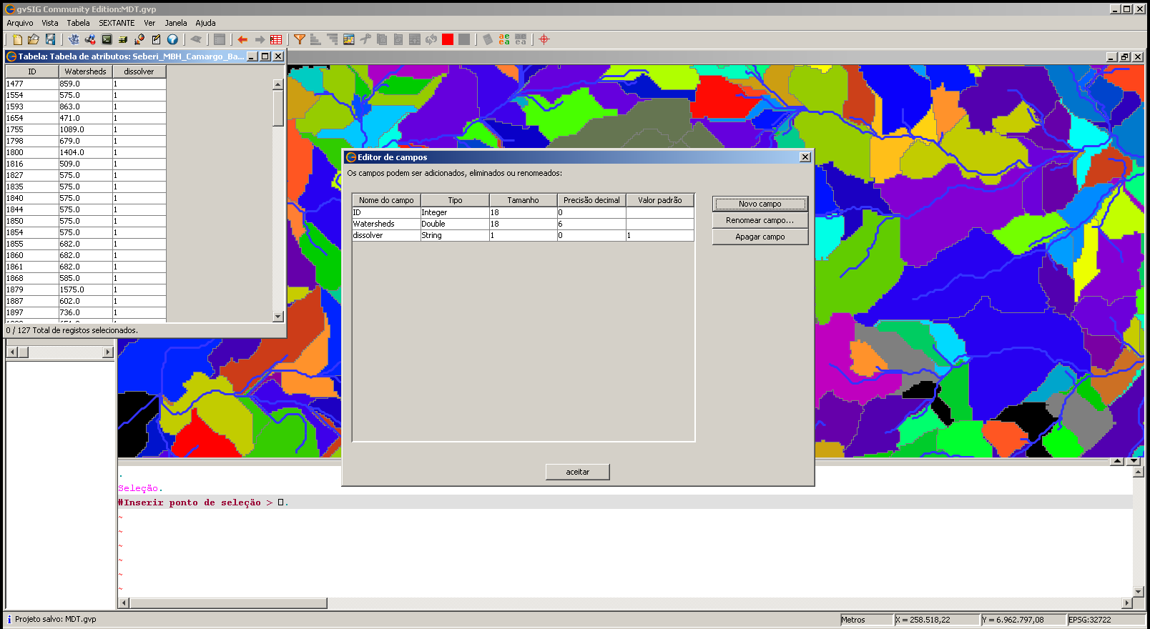Click the green and orange 'ae ea' icon

[x=504, y=39]
